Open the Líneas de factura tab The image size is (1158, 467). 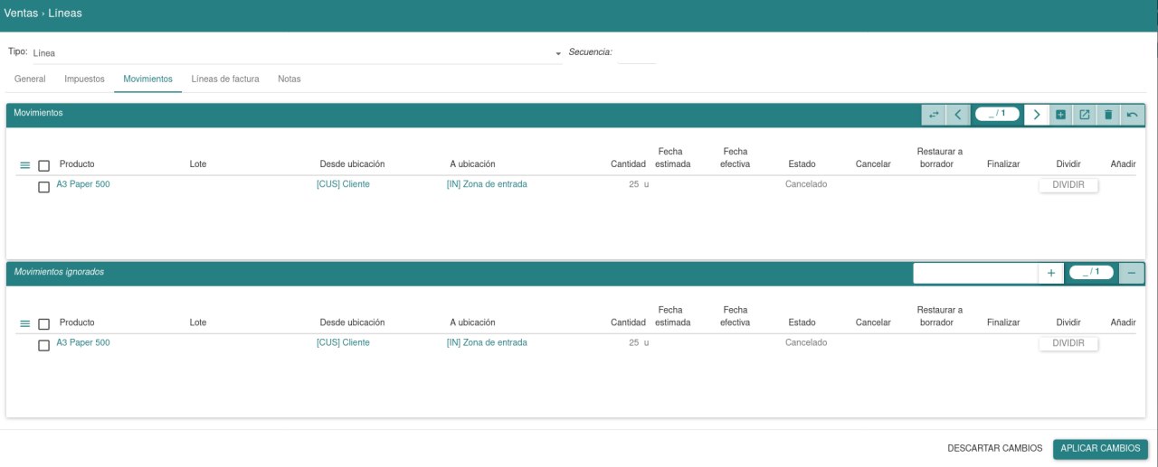[x=225, y=79]
